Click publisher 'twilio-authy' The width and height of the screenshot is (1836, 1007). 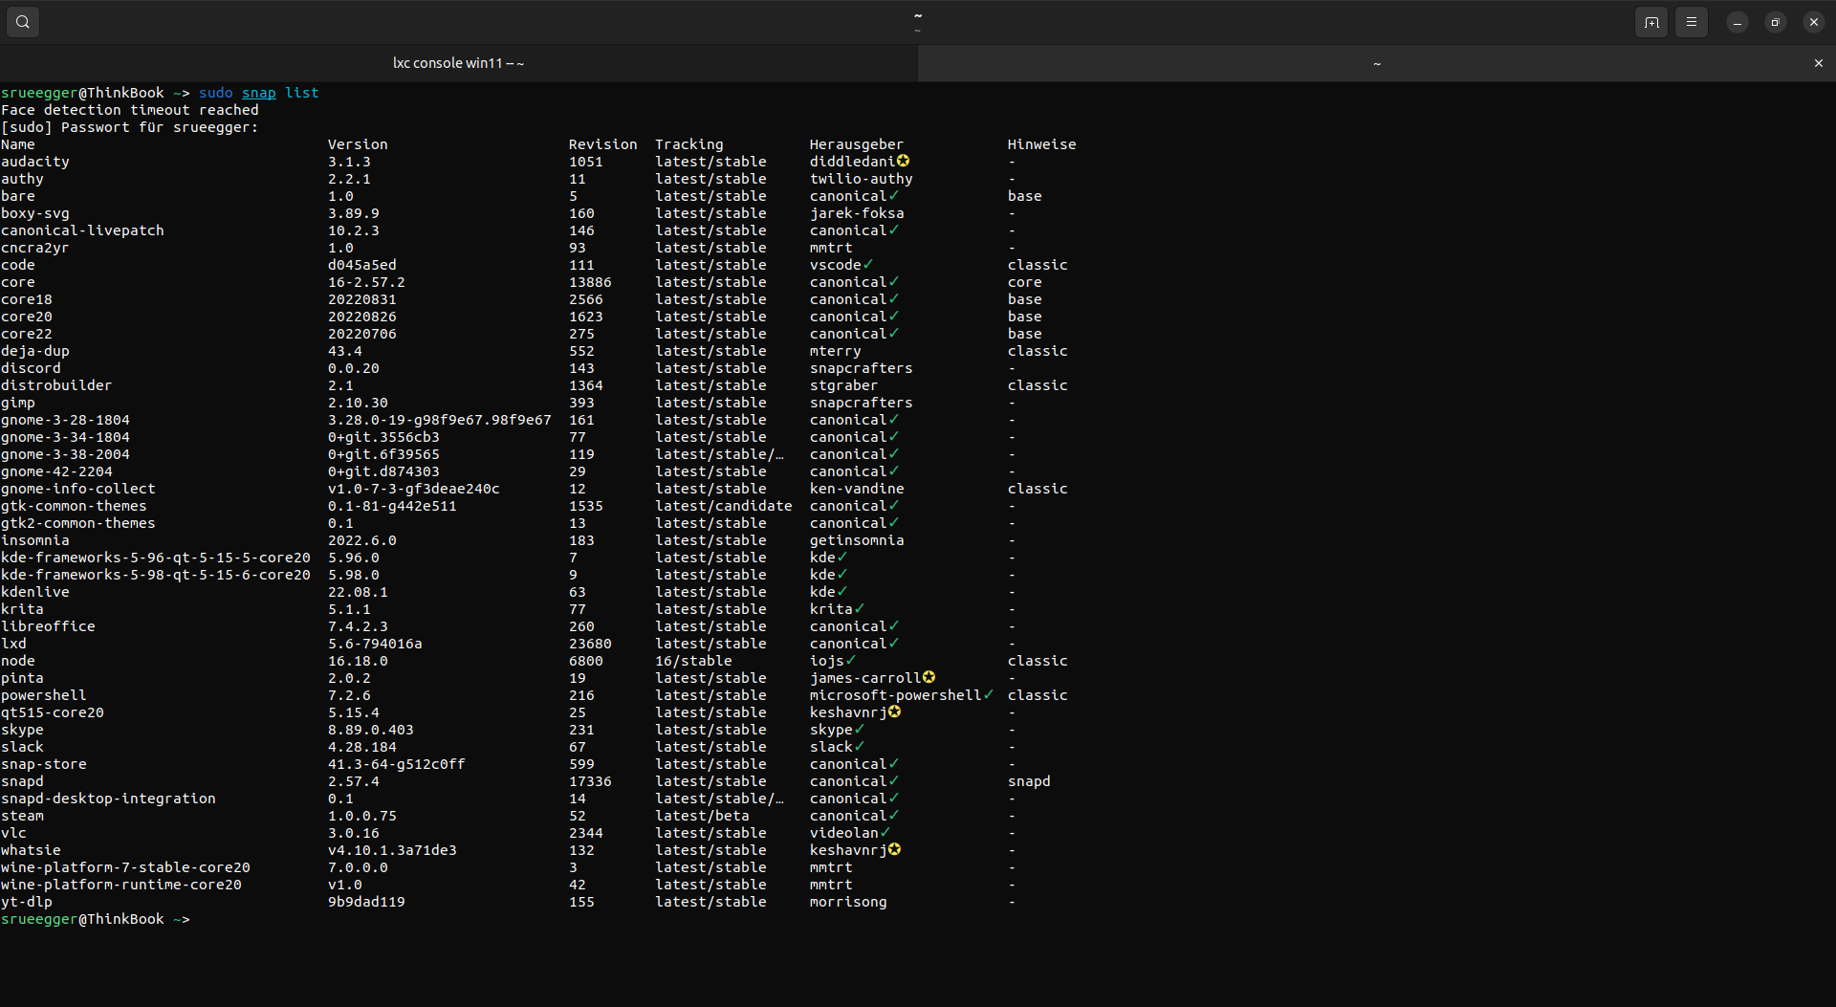pyautogui.click(x=862, y=179)
